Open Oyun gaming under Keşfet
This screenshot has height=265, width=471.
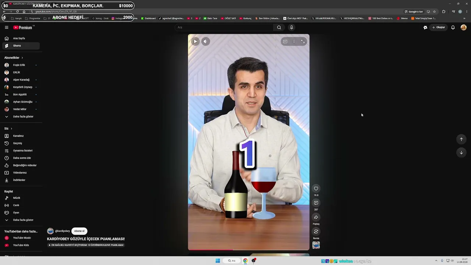click(x=21, y=213)
